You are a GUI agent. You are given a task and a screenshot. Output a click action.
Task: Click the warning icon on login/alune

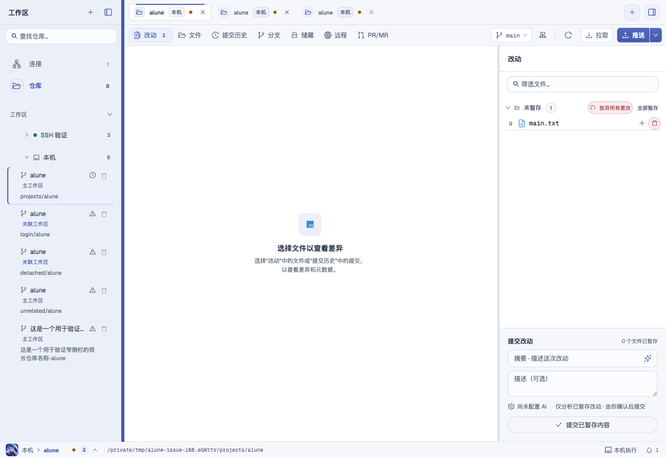coord(93,213)
